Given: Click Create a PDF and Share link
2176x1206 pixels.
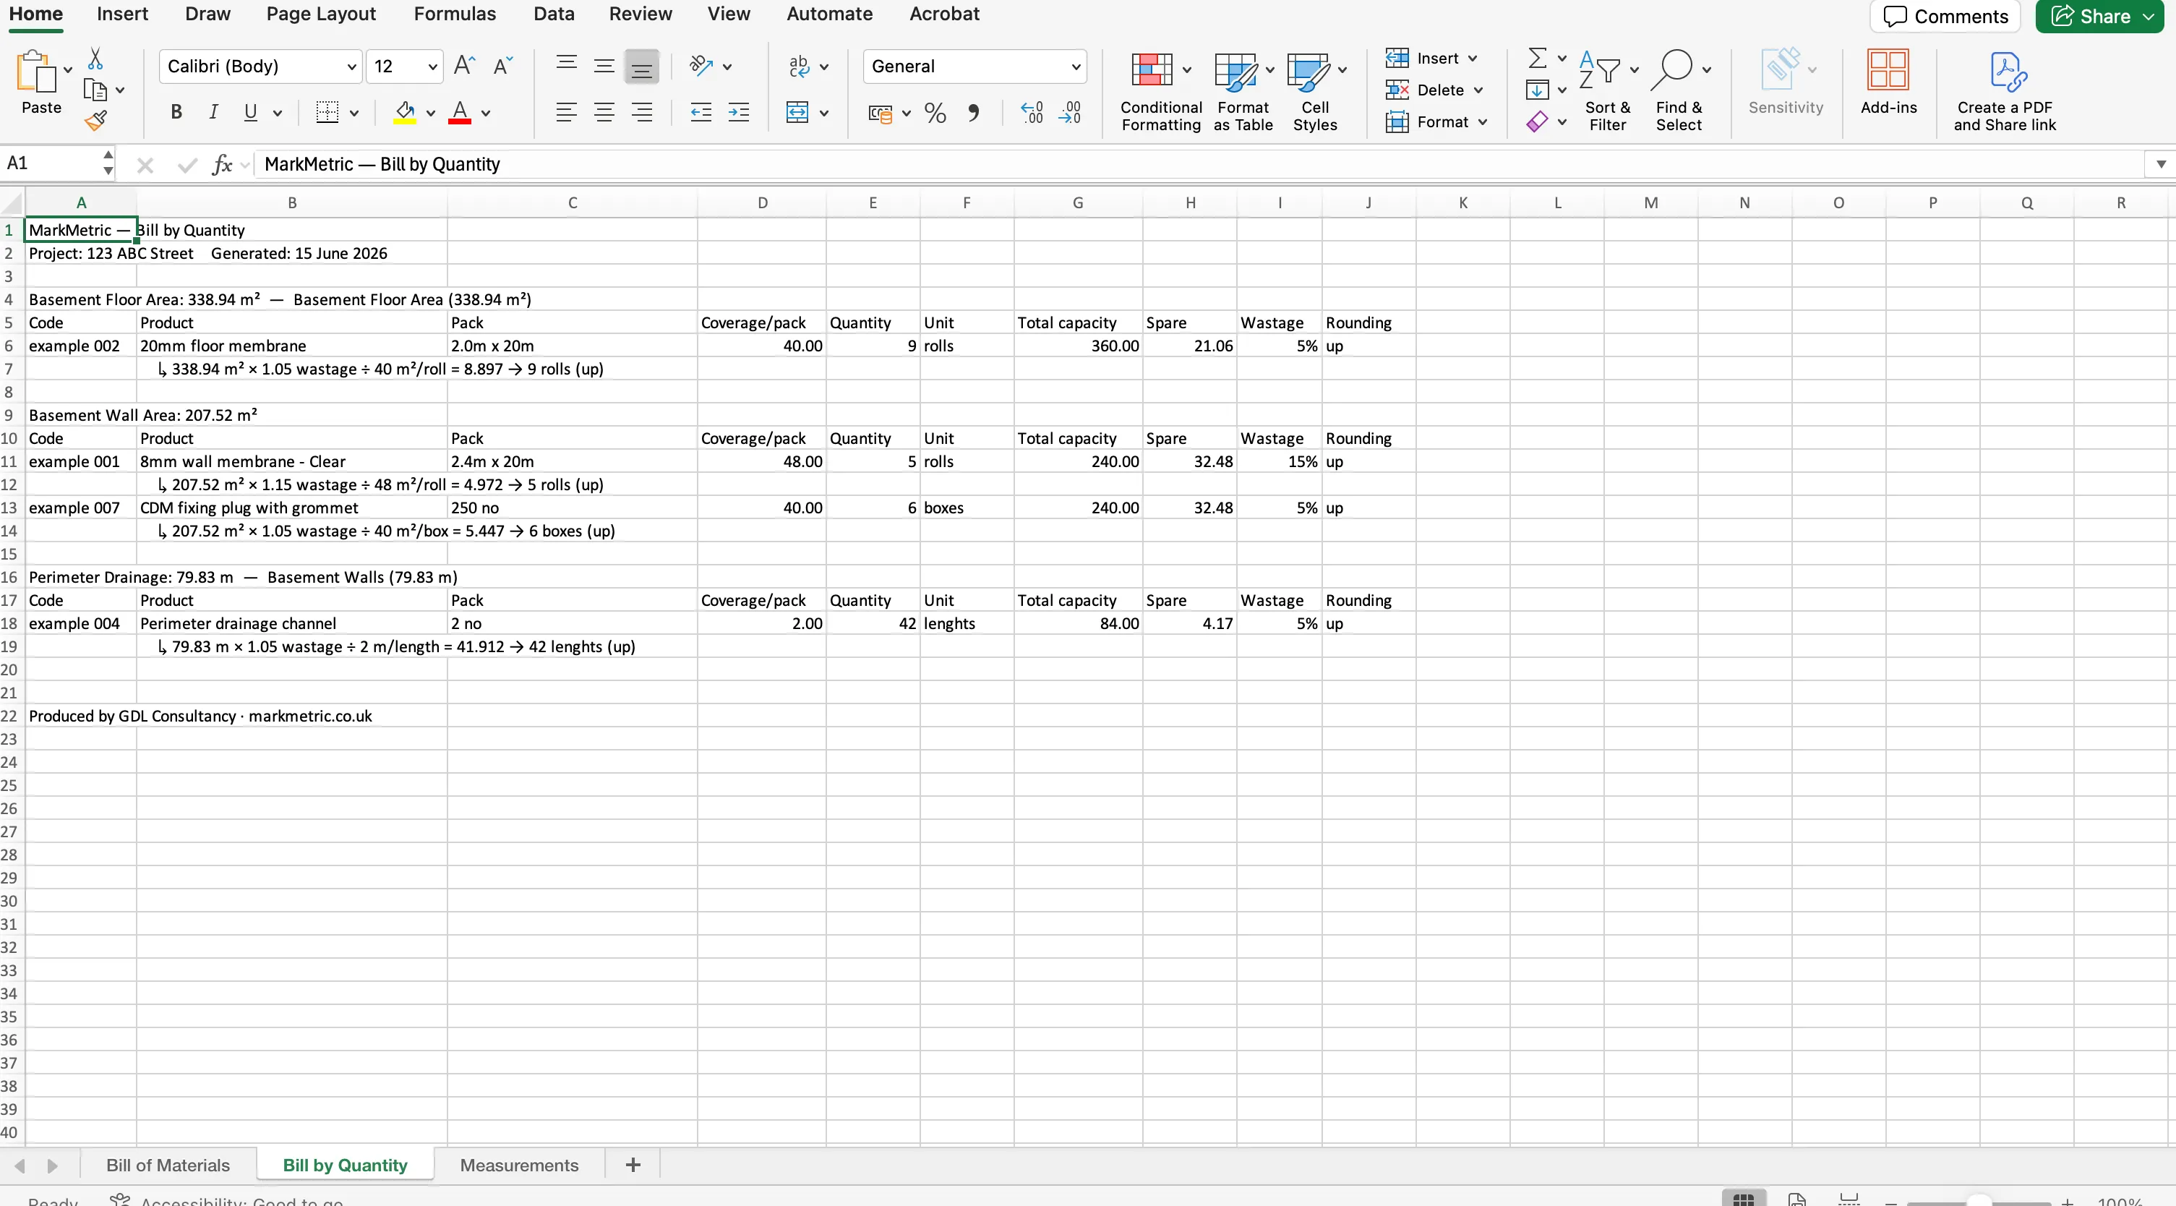Looking at the screenshot, I should (2005, 91).
